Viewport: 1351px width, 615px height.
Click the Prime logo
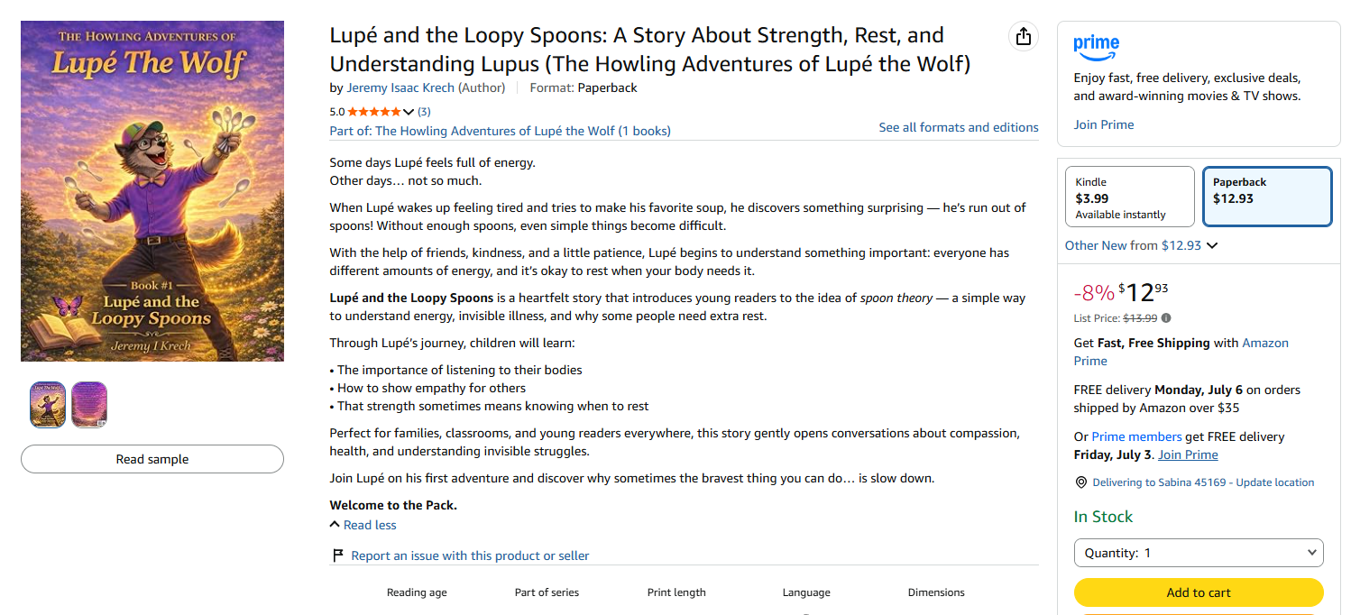pos(1097,45)
